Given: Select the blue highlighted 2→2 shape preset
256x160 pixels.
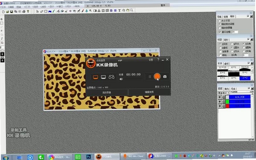Looking at the screenshot, I should point(245,78).
